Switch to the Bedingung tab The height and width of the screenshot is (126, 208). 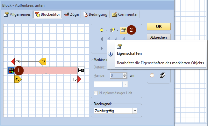[x=95, y=14]
